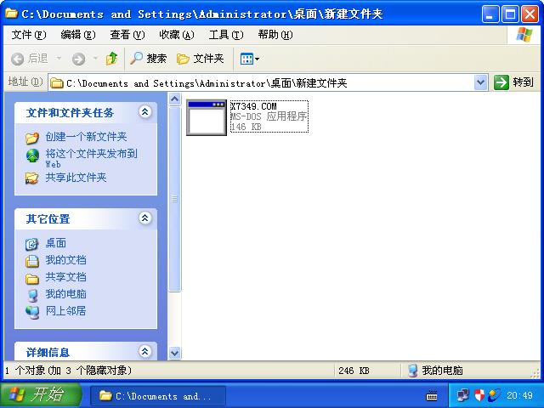The height and width of the screenshot is (408, 544).
Task: Click the 20:49 system clock
Action: pos(520,395)
